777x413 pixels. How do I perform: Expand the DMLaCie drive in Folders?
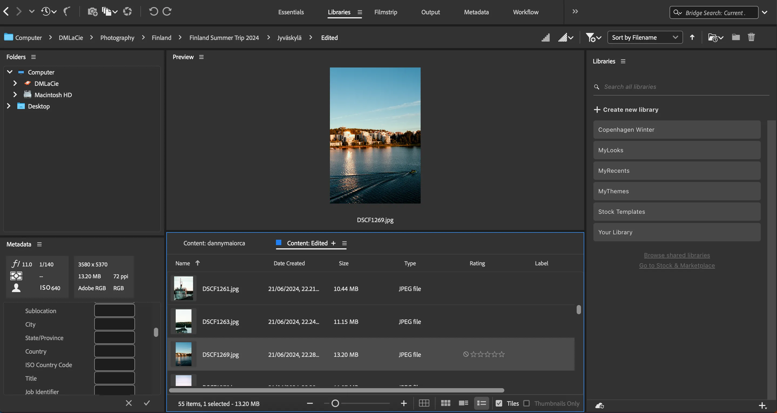[x=15, y=83]
